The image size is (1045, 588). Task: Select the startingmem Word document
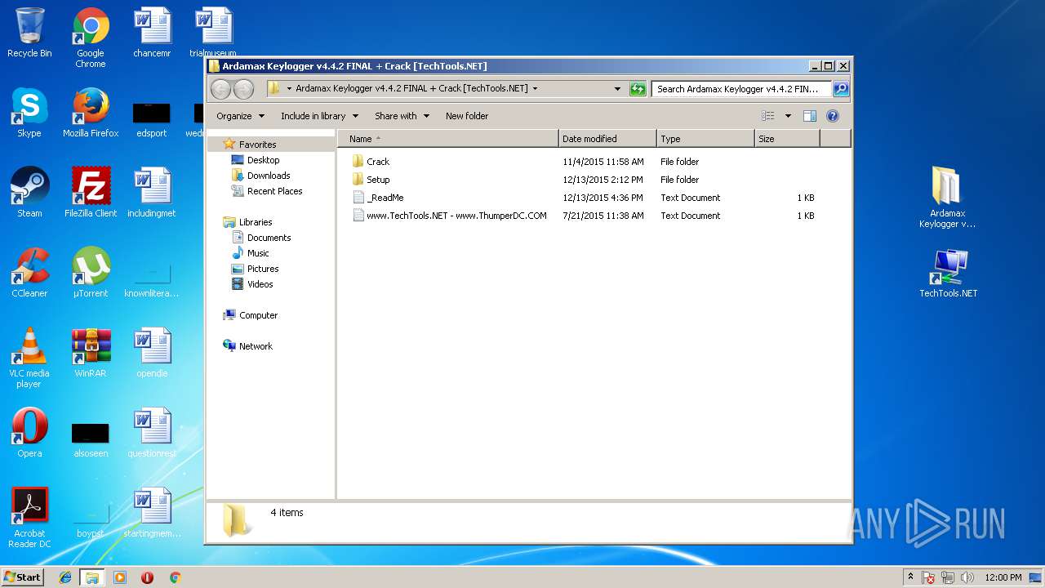pos(152,513)
